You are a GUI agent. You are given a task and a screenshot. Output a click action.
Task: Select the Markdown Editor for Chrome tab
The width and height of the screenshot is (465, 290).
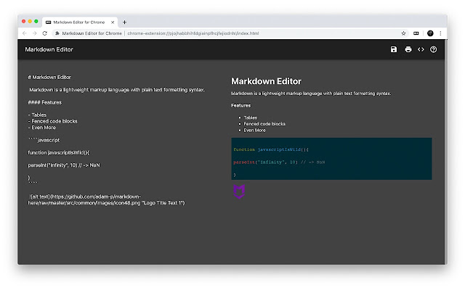[79, 22]
